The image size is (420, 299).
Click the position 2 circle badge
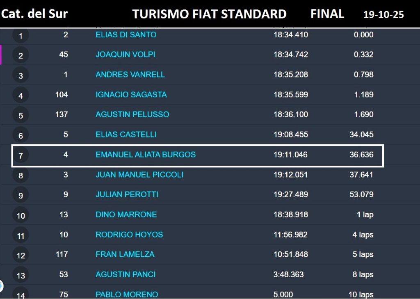(x=21, y=56)
